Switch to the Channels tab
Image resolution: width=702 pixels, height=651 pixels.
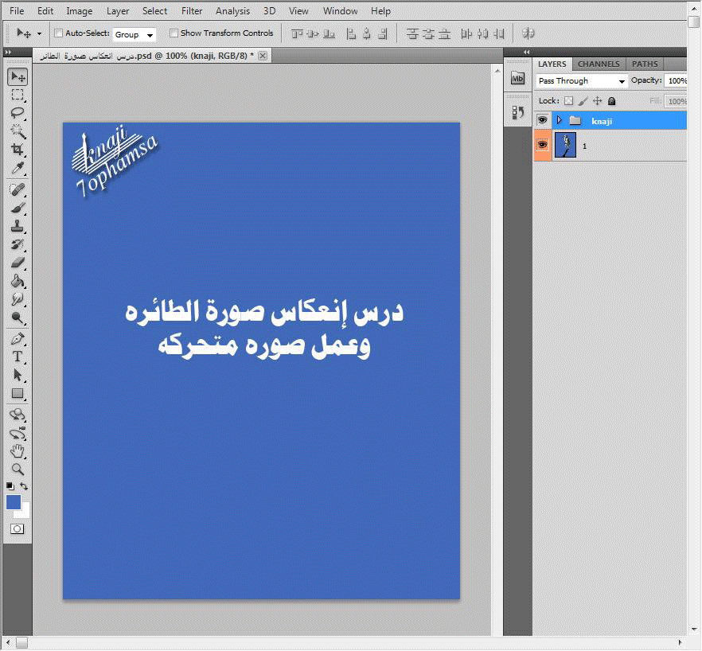(599, 64)
